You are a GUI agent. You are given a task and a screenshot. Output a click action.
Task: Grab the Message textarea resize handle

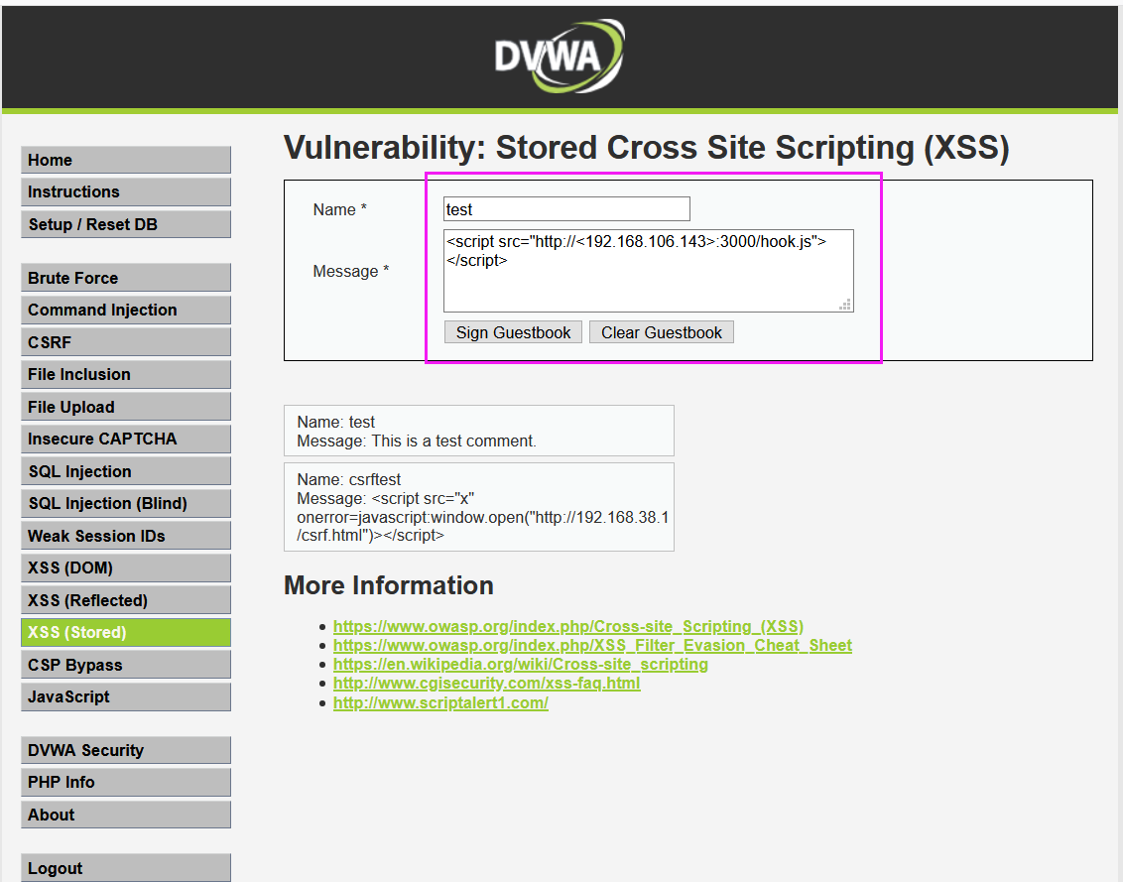tap(846, 305)
